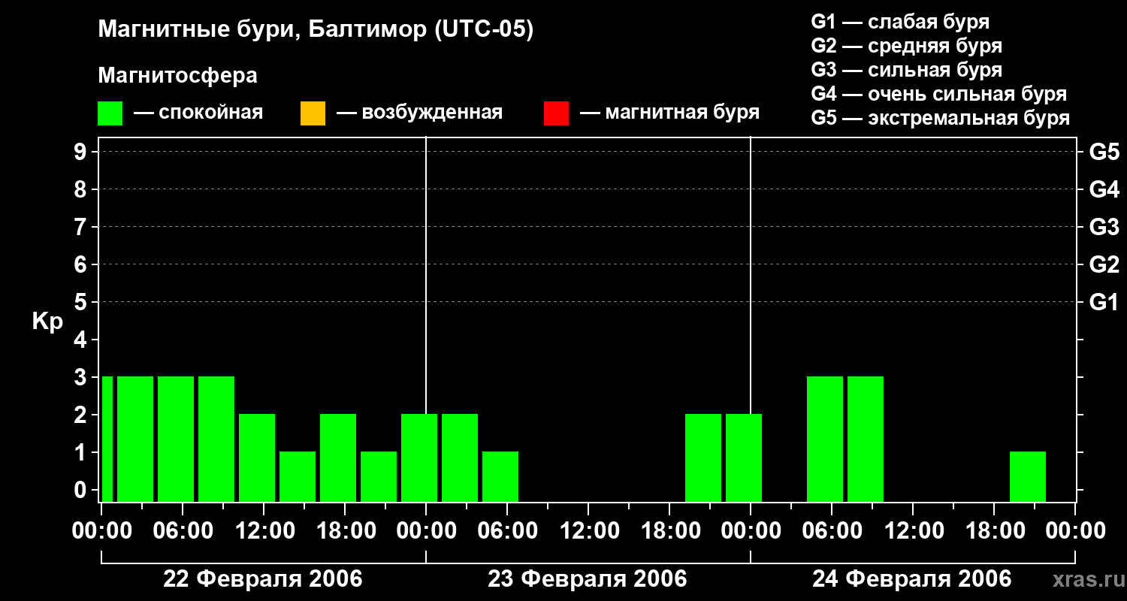Click the Kp 2 bar crossing midnight into 24 February
The width and height of the screenshot is (1127, 601).
pyautogui.click(x=744, y=458)
